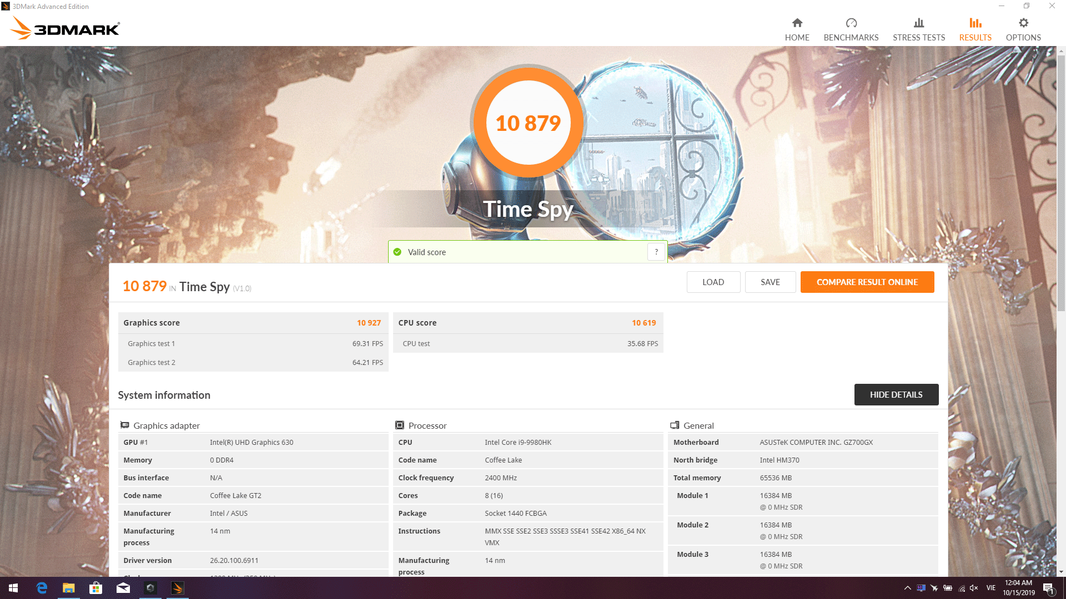This screenshot has height=599, width=1066.
Task: Click the 2400 MHz clock frequency value
Action: click(500, 478)
